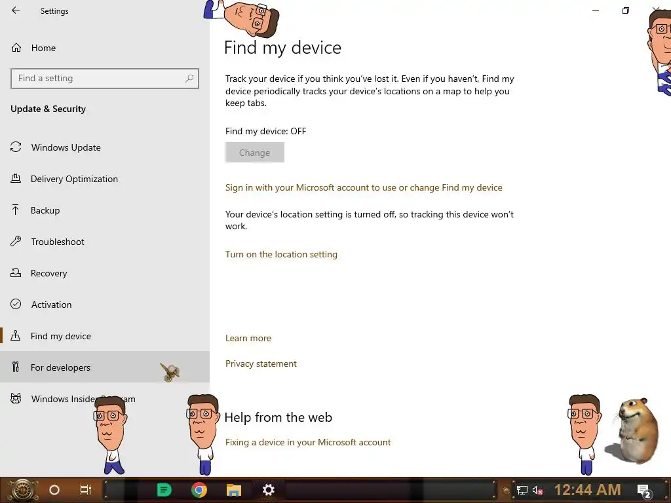Click the network tray icon

pyautogui.click(x=522, y=491)
